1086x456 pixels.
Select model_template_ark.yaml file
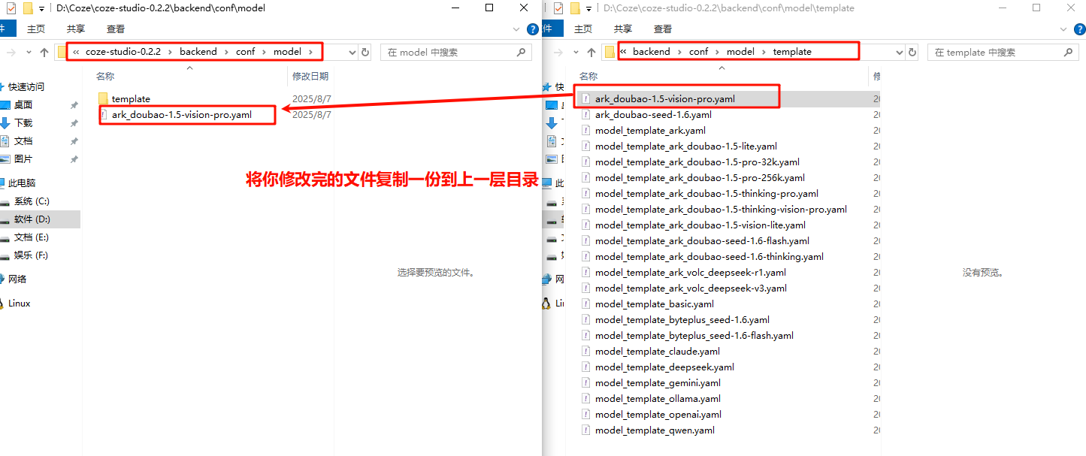pyautogui.click(x=650, y=131)
